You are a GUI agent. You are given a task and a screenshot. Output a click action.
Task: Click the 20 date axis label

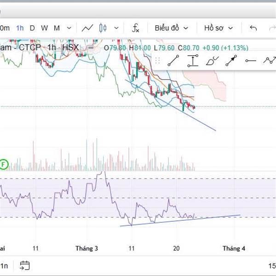(176, 248)
